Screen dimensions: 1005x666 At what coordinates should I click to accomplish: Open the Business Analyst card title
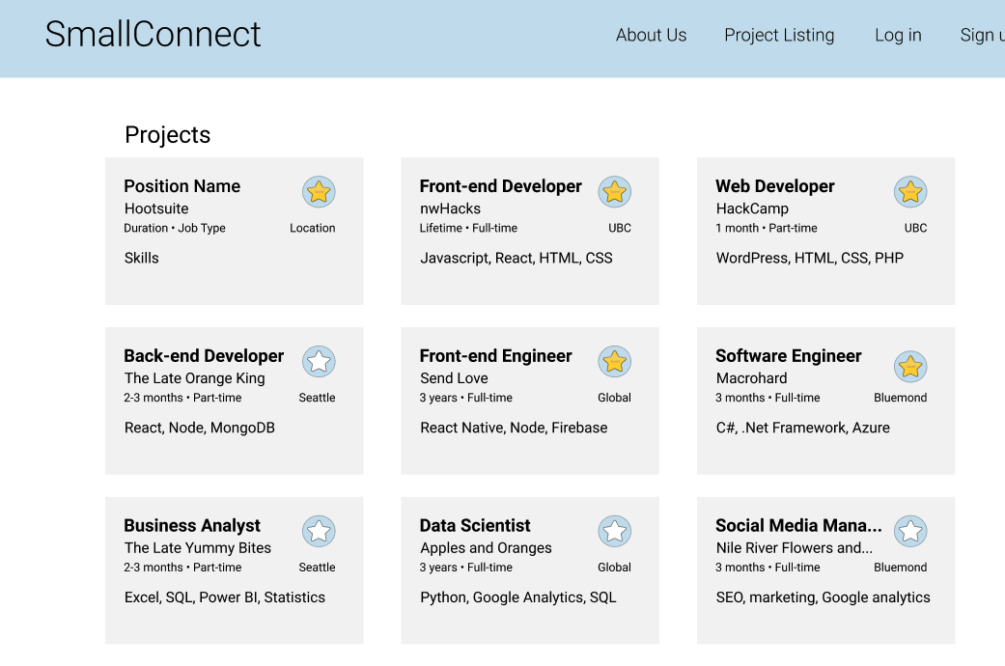pos(192,526)
